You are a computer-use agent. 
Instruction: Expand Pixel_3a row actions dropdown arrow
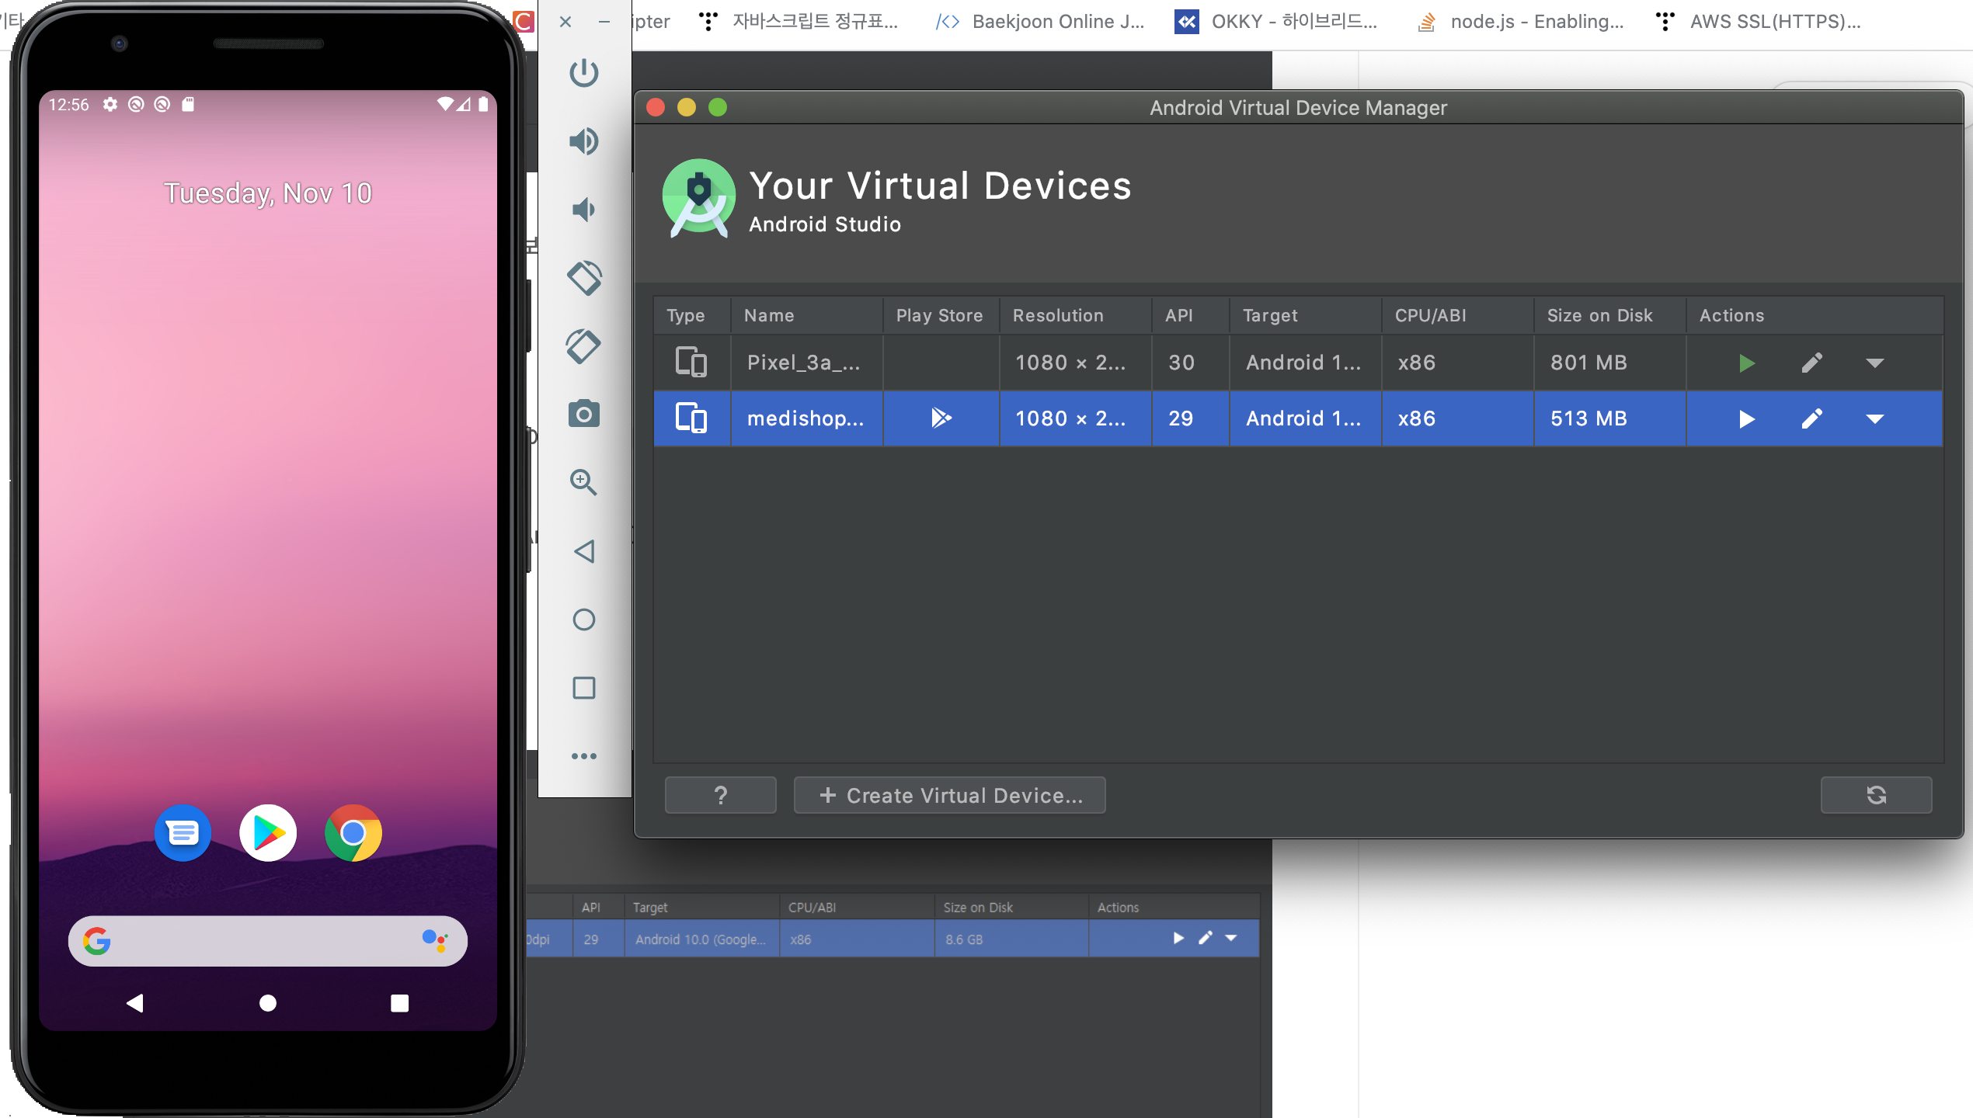tap(1874, 363)
